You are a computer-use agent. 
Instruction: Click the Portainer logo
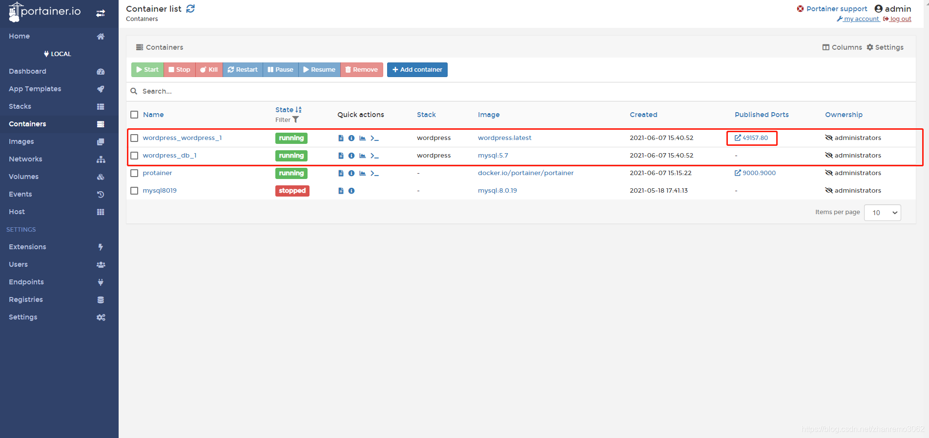tap(44, 12)
